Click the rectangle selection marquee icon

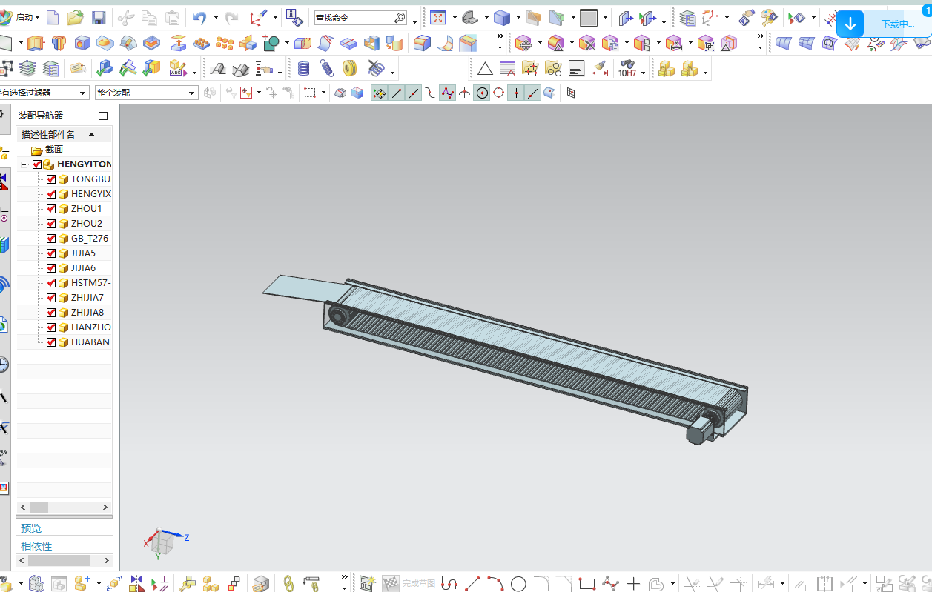tap(310, 93)
